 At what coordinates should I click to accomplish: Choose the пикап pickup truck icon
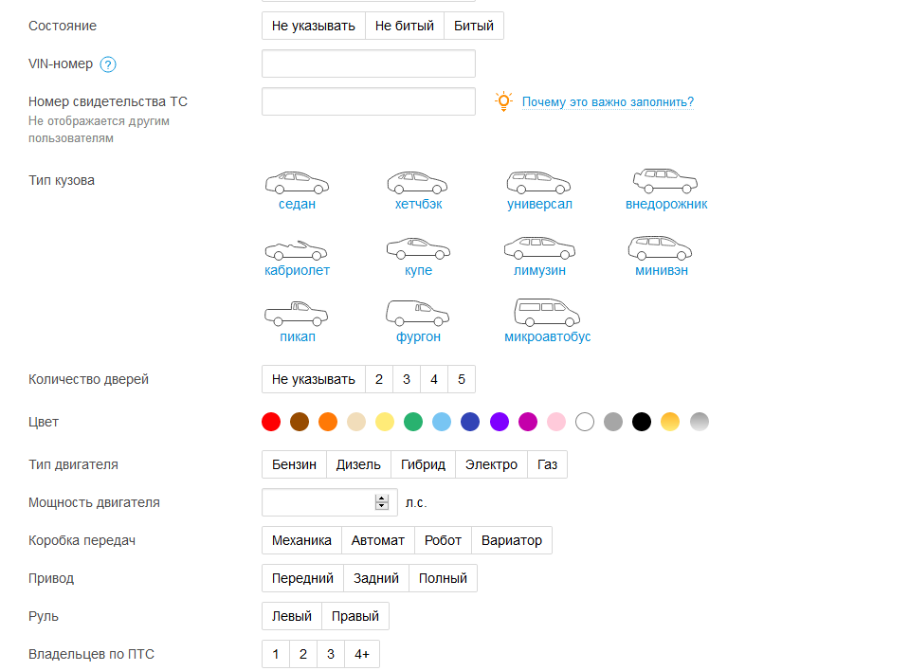297,315
